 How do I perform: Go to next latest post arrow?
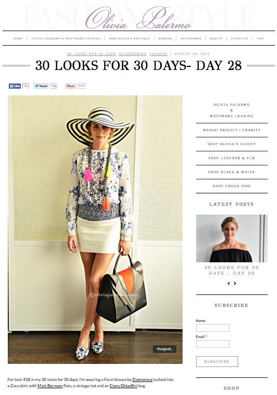click(235, 283)
